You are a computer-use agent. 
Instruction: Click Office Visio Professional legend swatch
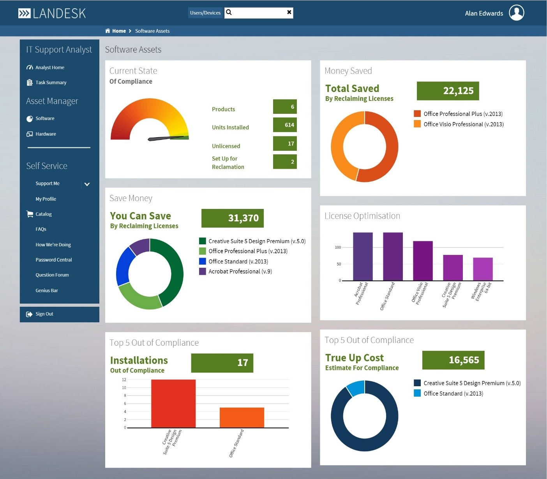point(417,124)
